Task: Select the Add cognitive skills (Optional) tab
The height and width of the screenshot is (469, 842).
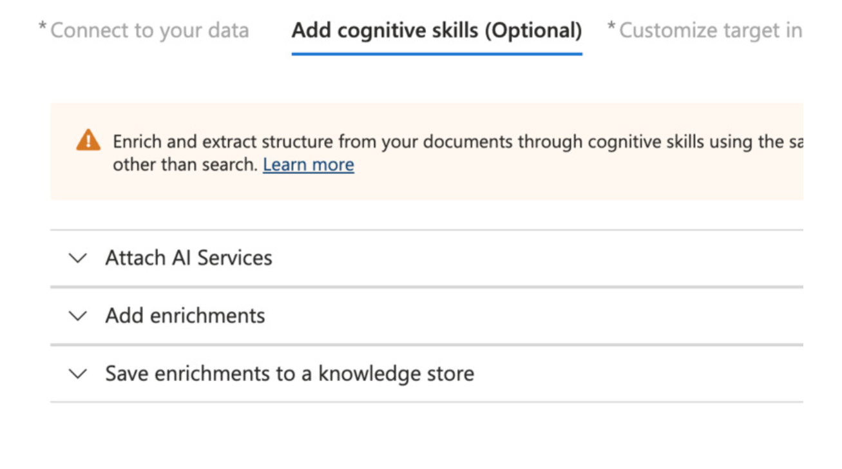Action: click(x=436, y=30)
